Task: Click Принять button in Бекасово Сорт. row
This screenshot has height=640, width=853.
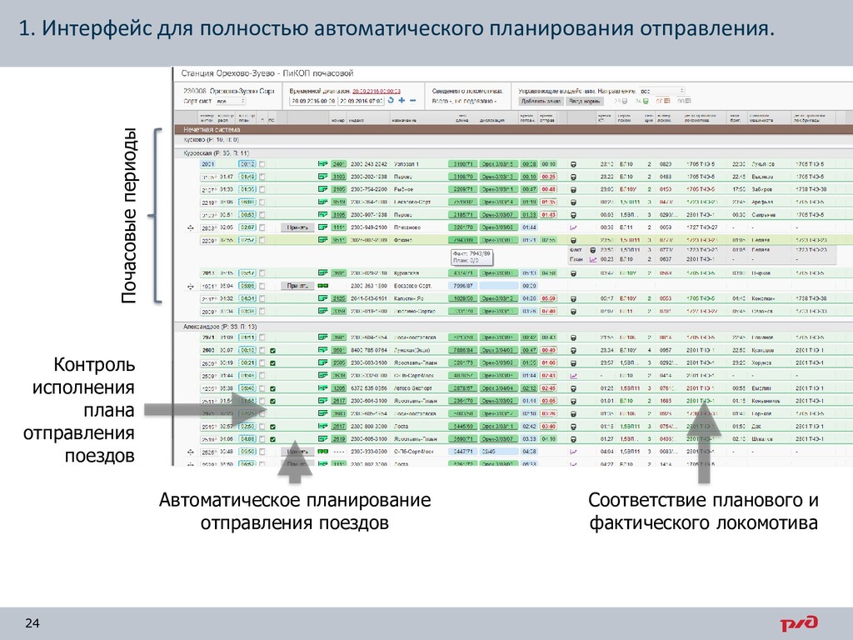Action: pyautogui.click(x=297, y=286)
